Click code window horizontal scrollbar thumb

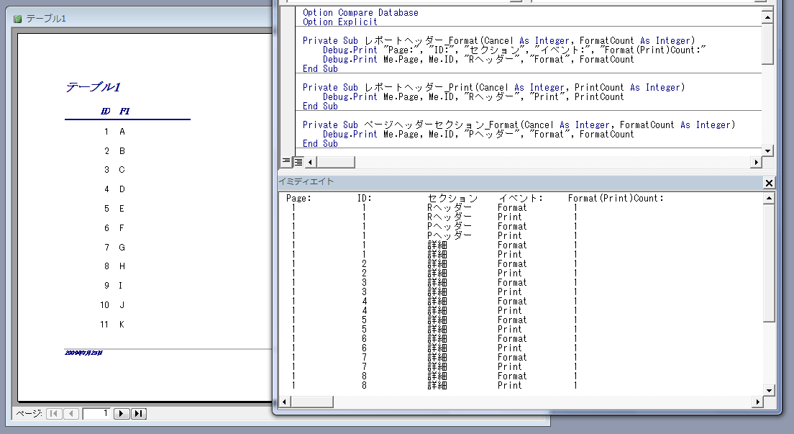[336, 162]
